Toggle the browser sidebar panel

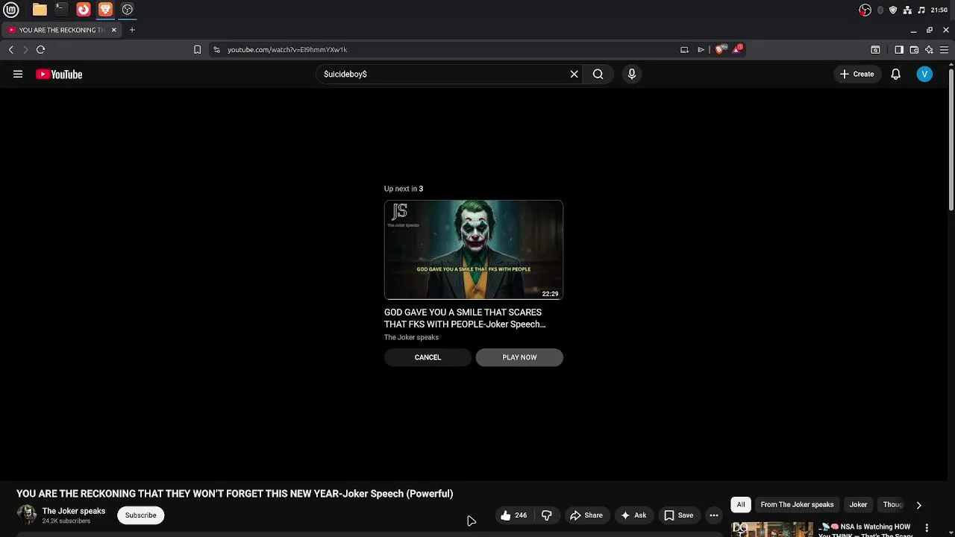(x=899, y=50)
